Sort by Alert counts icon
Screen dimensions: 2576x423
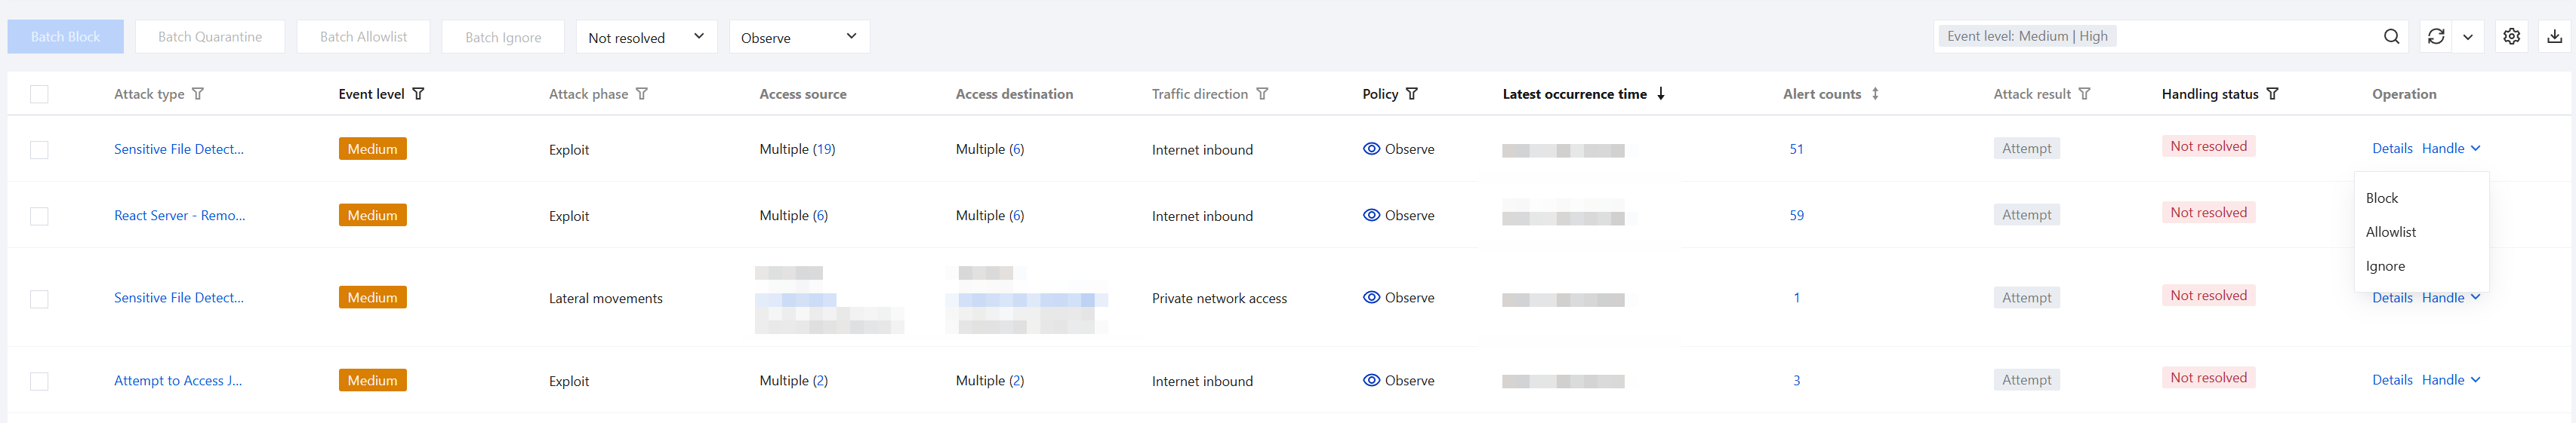point(1875,93)
